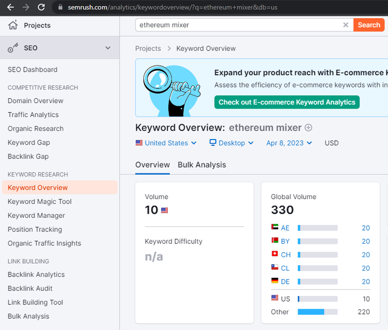
Task: Click the AE volume value 20
Action: (366, 227)
